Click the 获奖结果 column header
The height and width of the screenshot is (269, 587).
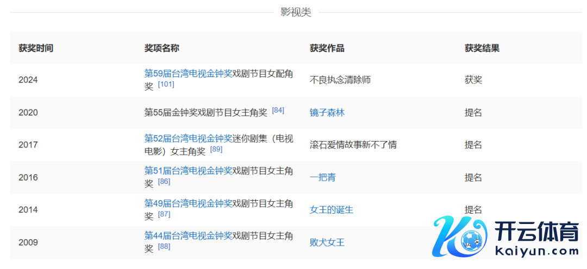click(x=482, y=48)
